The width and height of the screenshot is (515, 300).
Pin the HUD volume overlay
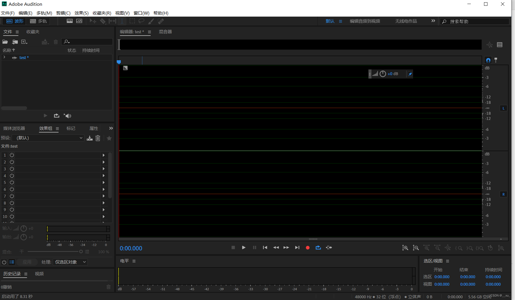pyautogui.click(x=410, y=74)
